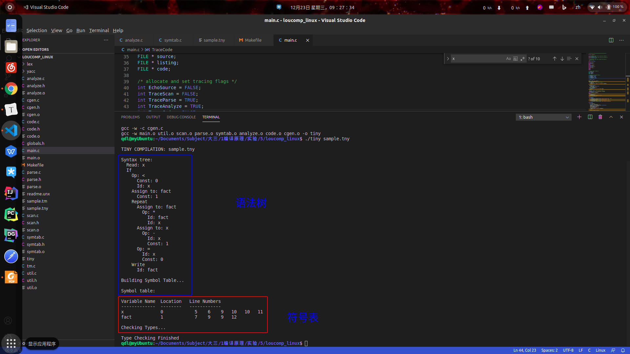Open notifications bell in status bar

click(623, 350)
